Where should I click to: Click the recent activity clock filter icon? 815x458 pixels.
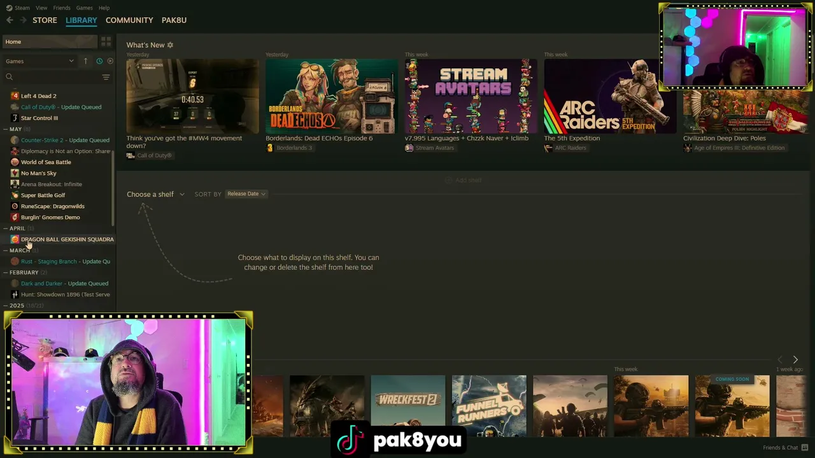pyautogui.click(x=99, y=61)
